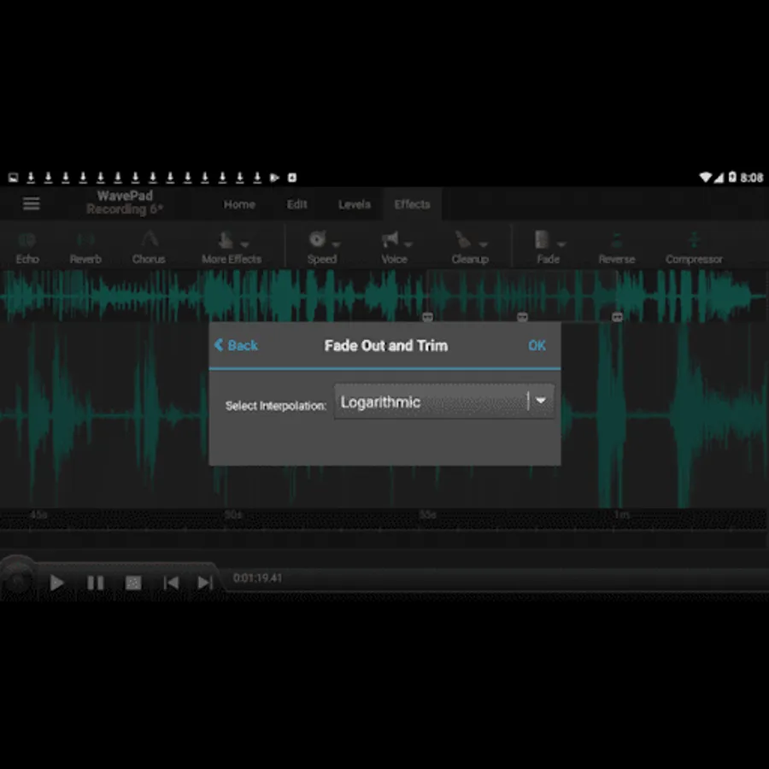This screenshot has width=769, height=769.
Task: Go Back from Fade Out and Trim
Action: (235, 345)
